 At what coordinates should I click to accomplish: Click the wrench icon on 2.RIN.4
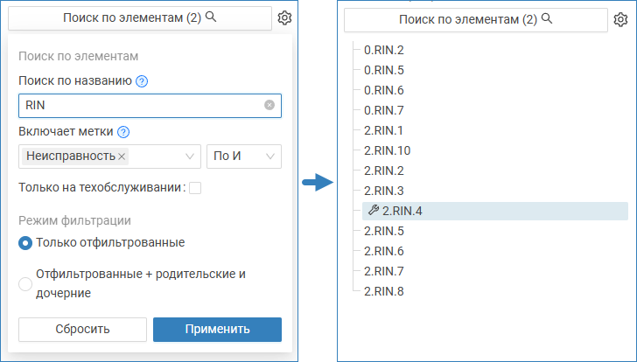click(374, 210)
